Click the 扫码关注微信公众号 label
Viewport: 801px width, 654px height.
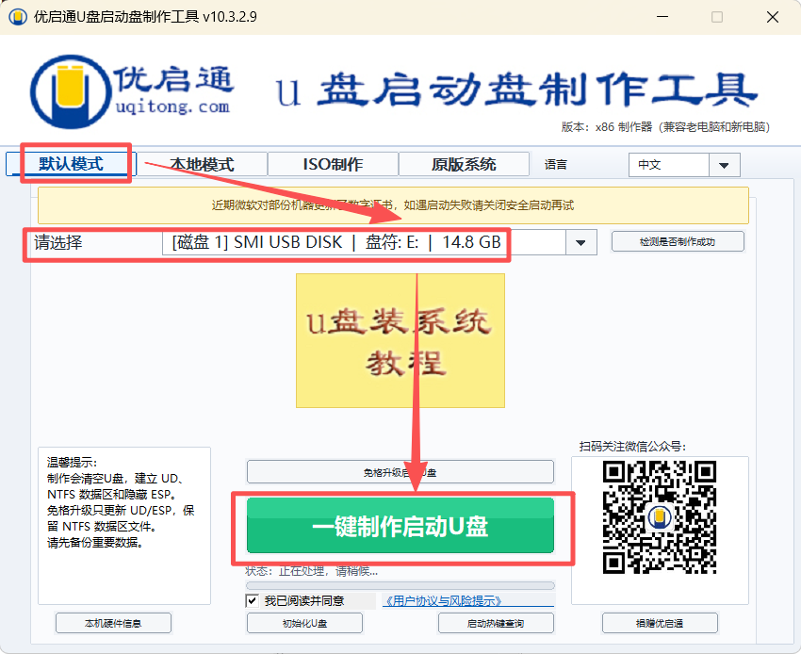pyautogui.click(x=632, y=447)
